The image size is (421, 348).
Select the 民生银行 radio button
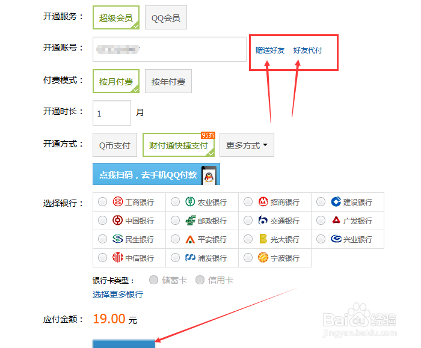pos(103,239)
